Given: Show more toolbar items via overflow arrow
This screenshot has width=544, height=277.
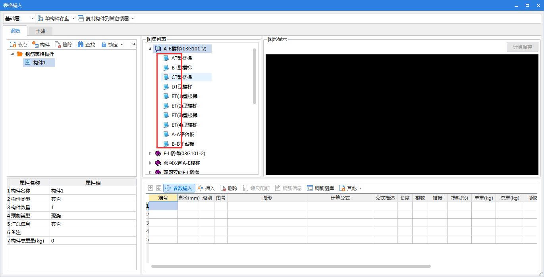Looking at the screenshot, I should point(134,44).
